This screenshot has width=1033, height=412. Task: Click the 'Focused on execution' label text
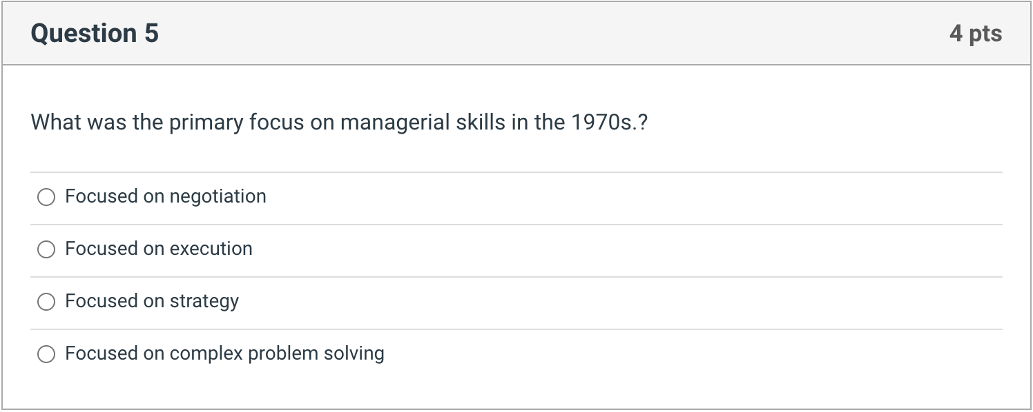click(158, 249)
